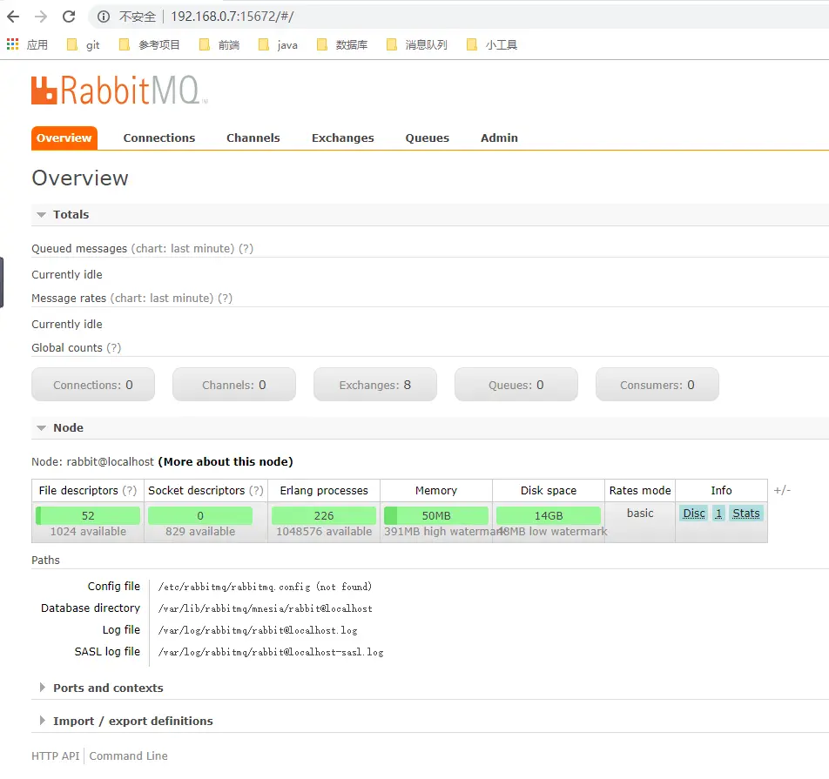Open the java bookmark folder
Screen dimensions: 829x779
click(278, 45)
